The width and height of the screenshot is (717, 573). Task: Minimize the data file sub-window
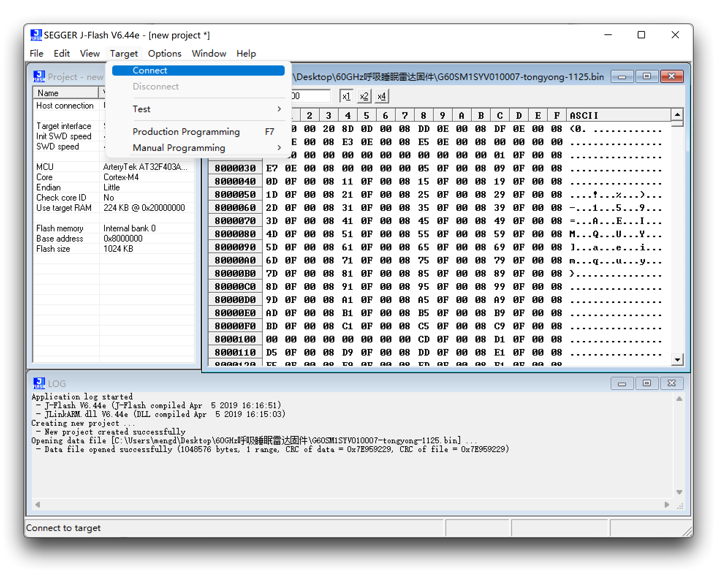[x=622, y=76]
